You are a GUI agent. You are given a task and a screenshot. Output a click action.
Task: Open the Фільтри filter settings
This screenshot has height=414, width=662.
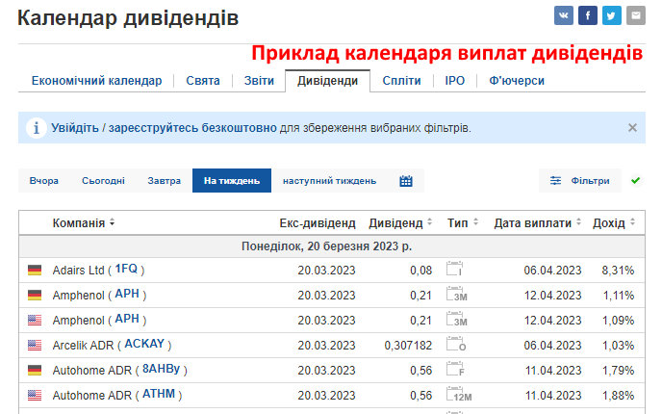[580, 181]
